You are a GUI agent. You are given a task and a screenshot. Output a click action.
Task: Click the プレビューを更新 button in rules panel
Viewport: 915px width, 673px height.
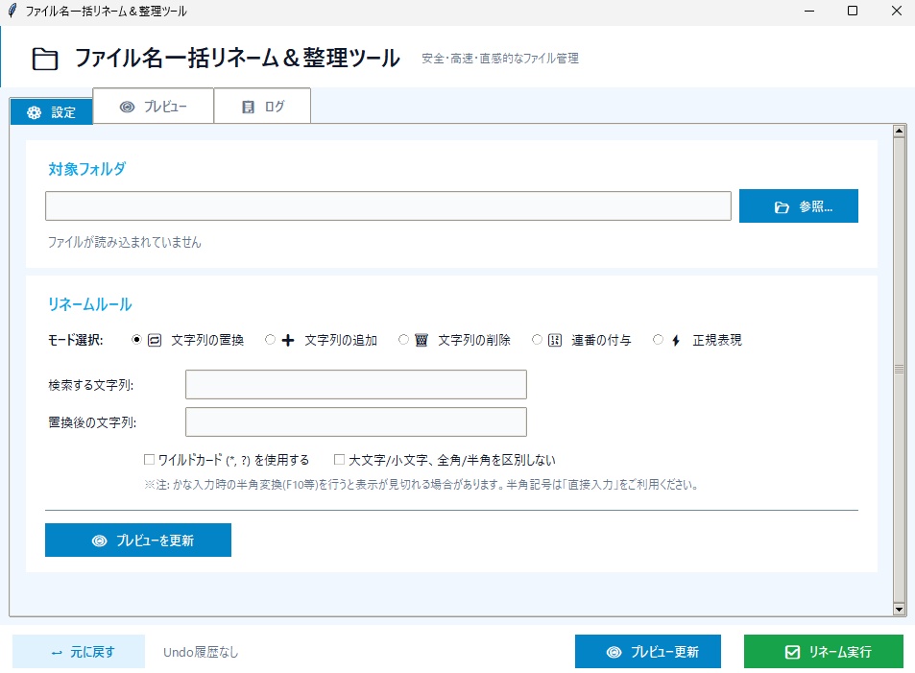point(138,540)
